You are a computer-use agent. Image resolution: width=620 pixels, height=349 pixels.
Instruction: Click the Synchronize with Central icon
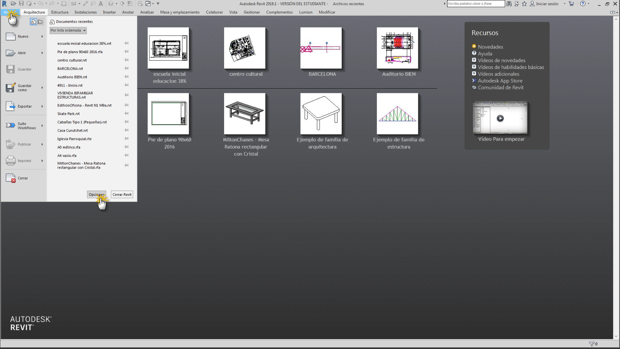click(x=29, y=3)
